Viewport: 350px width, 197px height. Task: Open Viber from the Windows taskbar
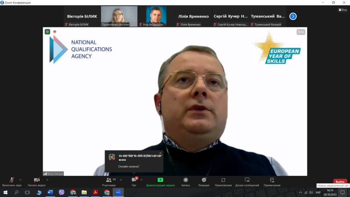point(62,193)
